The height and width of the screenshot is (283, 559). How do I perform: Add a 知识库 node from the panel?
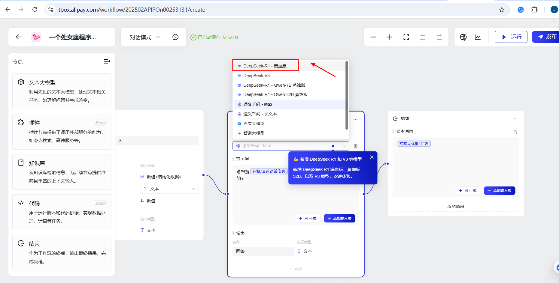tap(62, 172)
